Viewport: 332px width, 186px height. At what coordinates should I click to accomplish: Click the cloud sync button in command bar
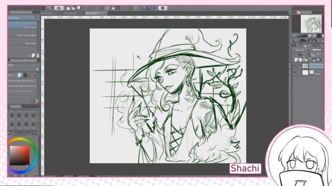pyautogui.click(x=59, y=8)
